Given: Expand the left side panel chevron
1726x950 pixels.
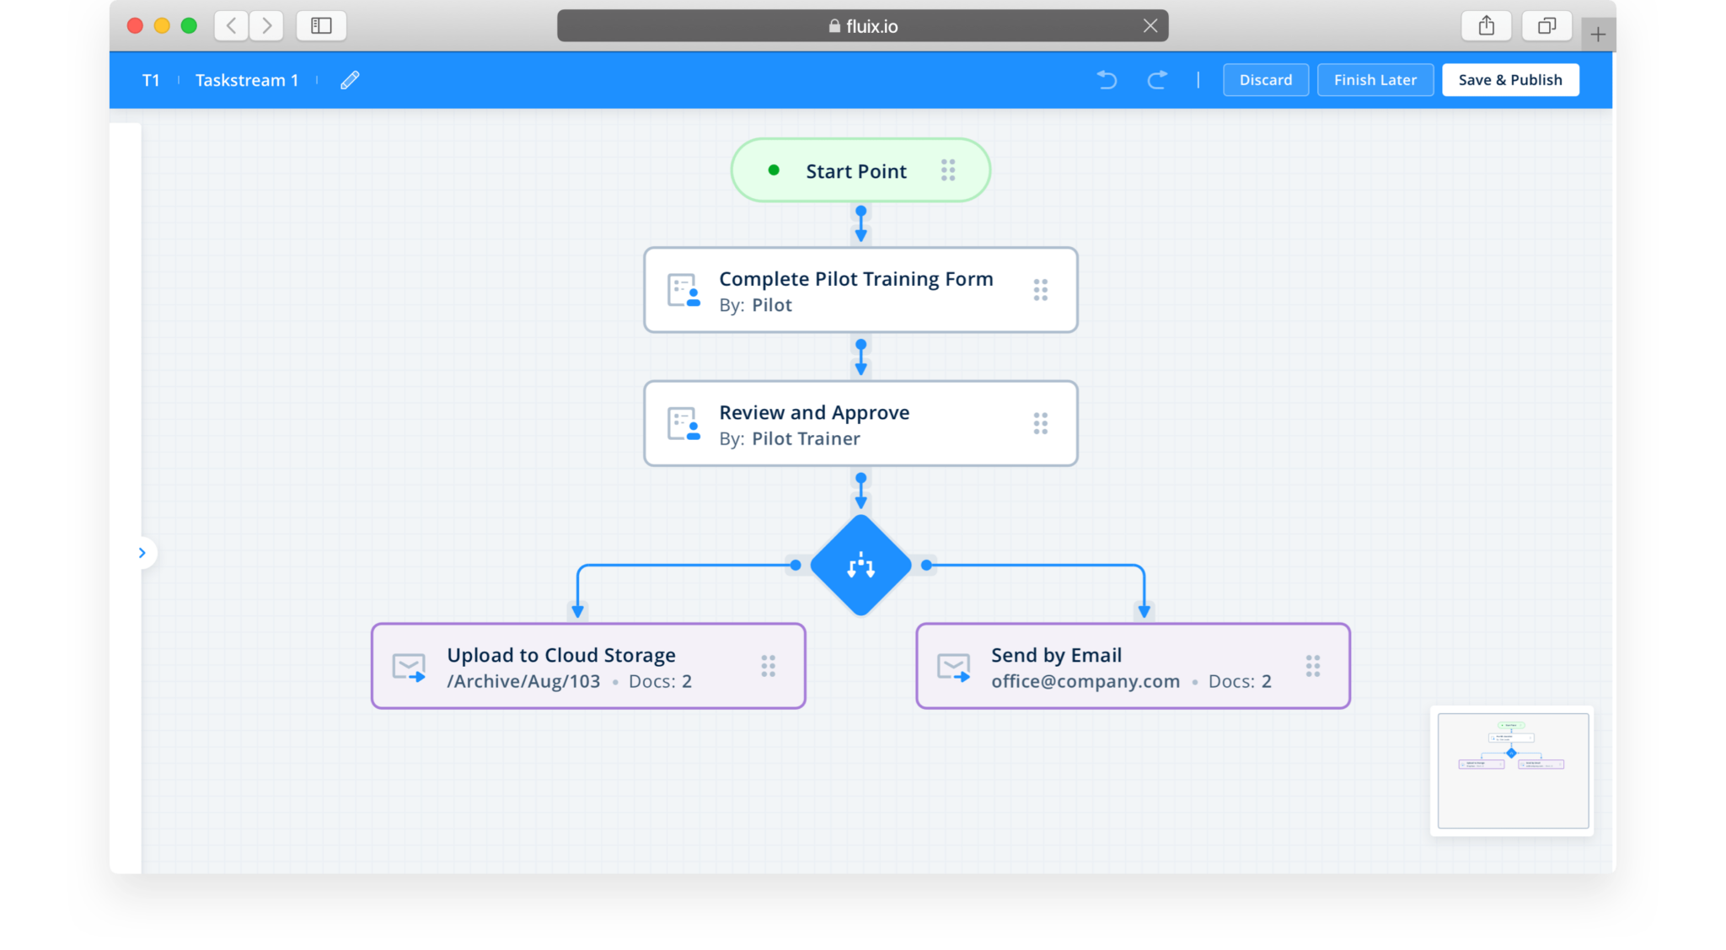Looking at the screenshot, I should 142,553.
